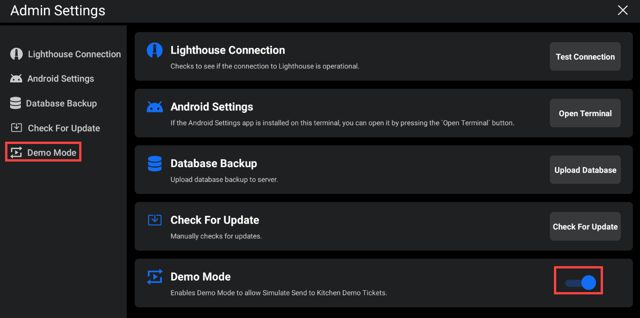Click the blue Android robot icon
This screenshot has height=318, width=640.
pos(155,106)
